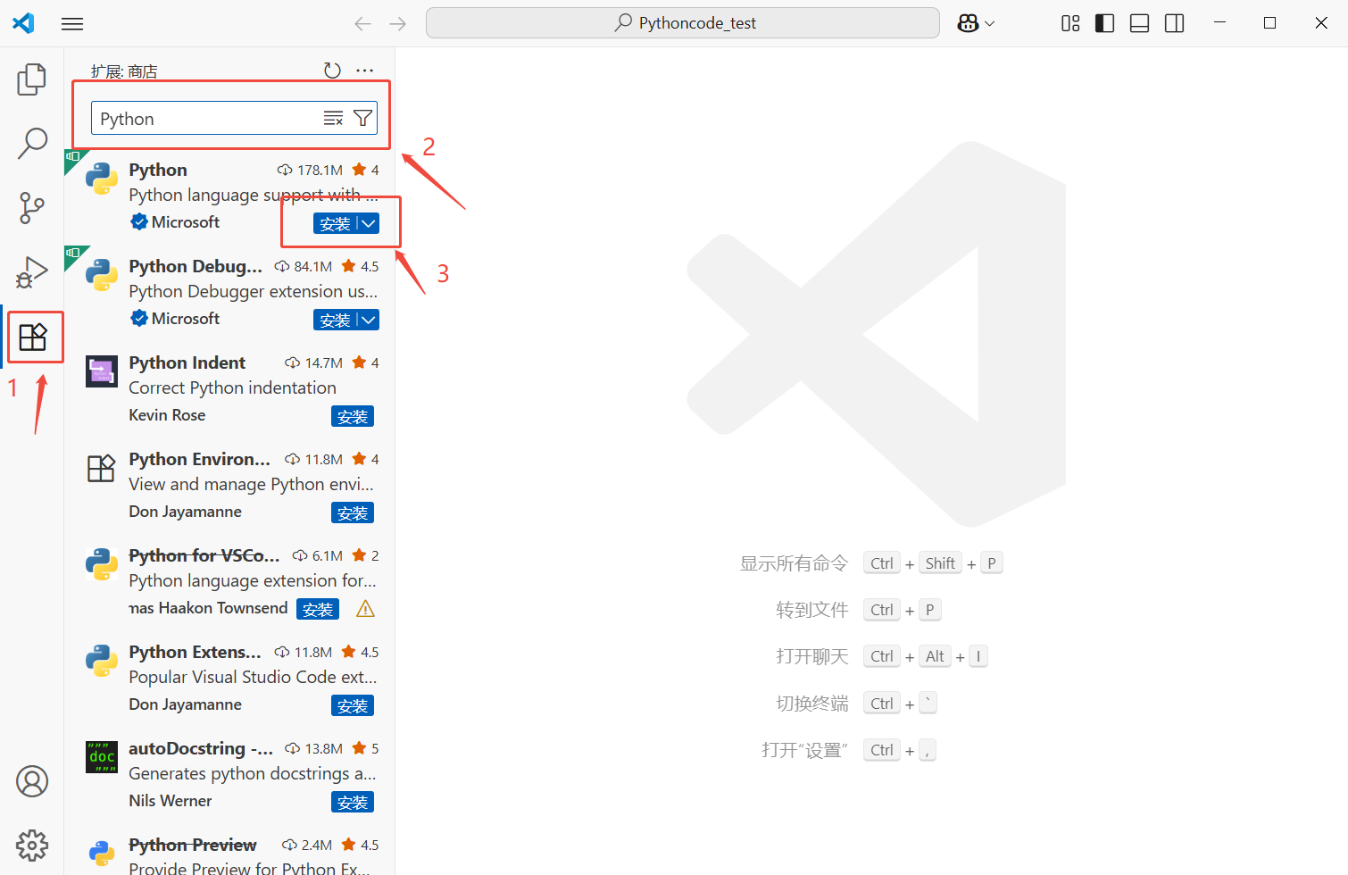Open the hamburger application menu
The width and height of the screenshot is (1348, 875).
coord(72,23)
